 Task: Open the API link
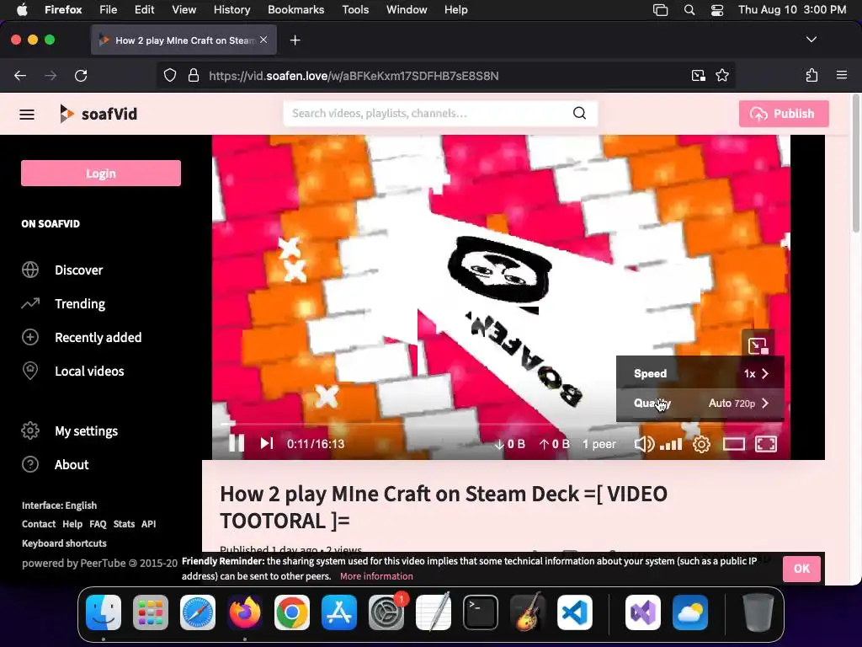coord(148,524)
